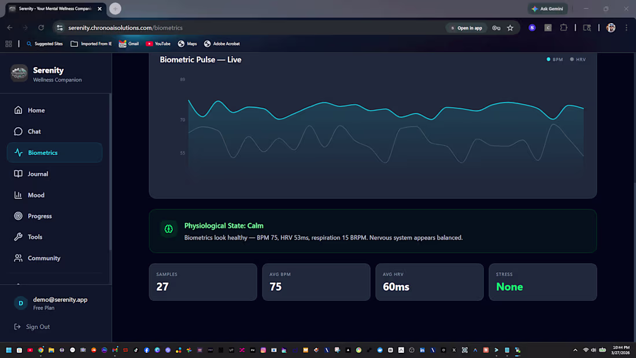The width and height of the screenshot is (636, 358).
Task: Toggle the HRV series in chart legend
Action: tap(578, 59)
